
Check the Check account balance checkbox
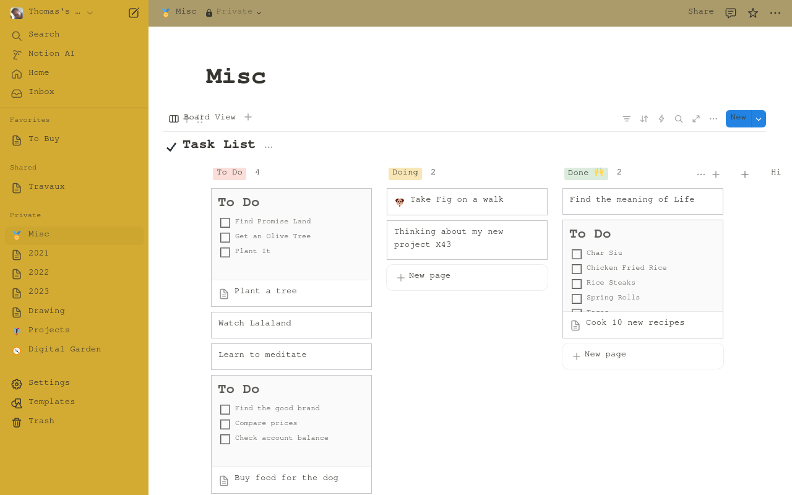[225, 439]
